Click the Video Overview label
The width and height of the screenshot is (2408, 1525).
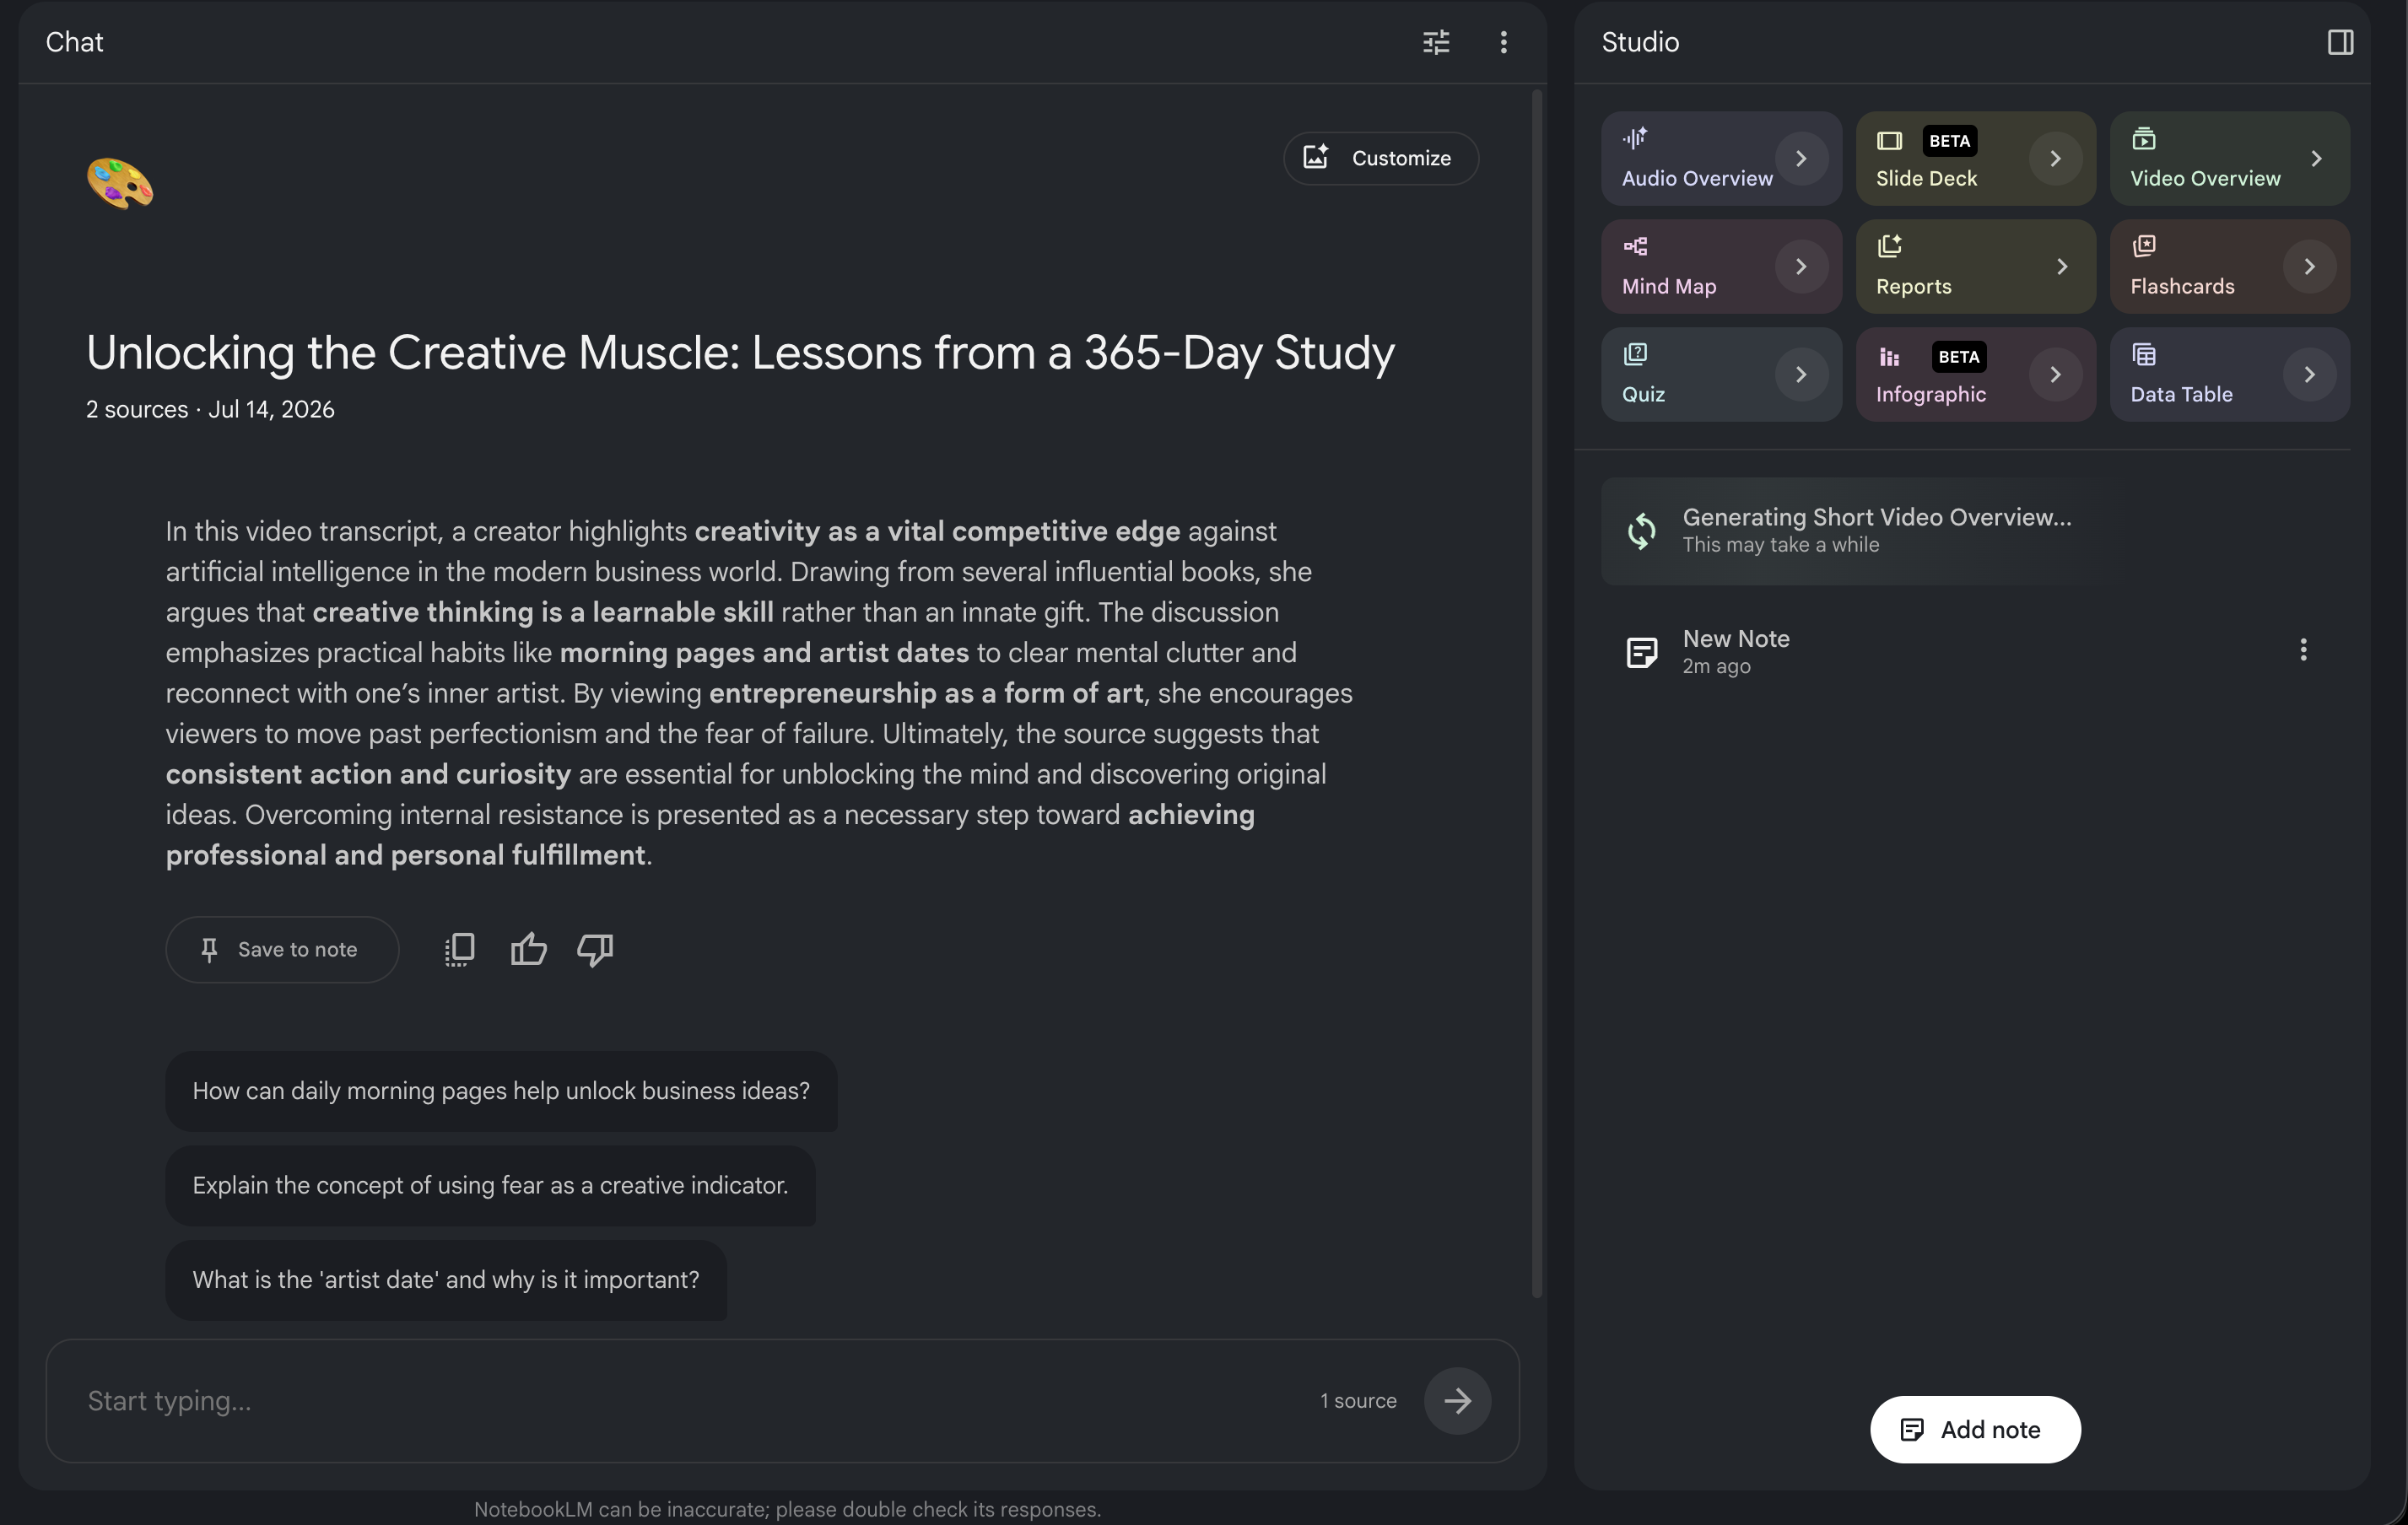(x=2205, y=178)
